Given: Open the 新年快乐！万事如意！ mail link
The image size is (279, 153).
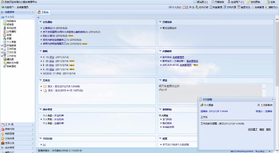Looking at the screenshot, I should (x=174, y=61).
